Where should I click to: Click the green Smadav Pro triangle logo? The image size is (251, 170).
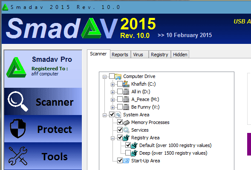[x=16, y=67]
